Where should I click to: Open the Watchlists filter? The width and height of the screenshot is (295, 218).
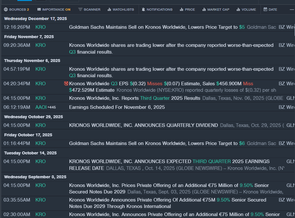click(121, 9)
